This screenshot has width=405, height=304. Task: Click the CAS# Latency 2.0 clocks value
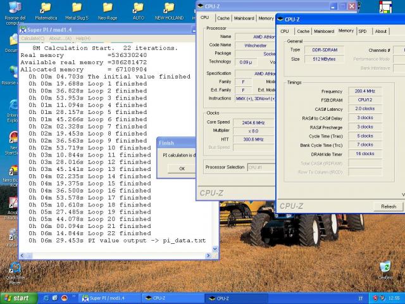click(x=364, y=108)
